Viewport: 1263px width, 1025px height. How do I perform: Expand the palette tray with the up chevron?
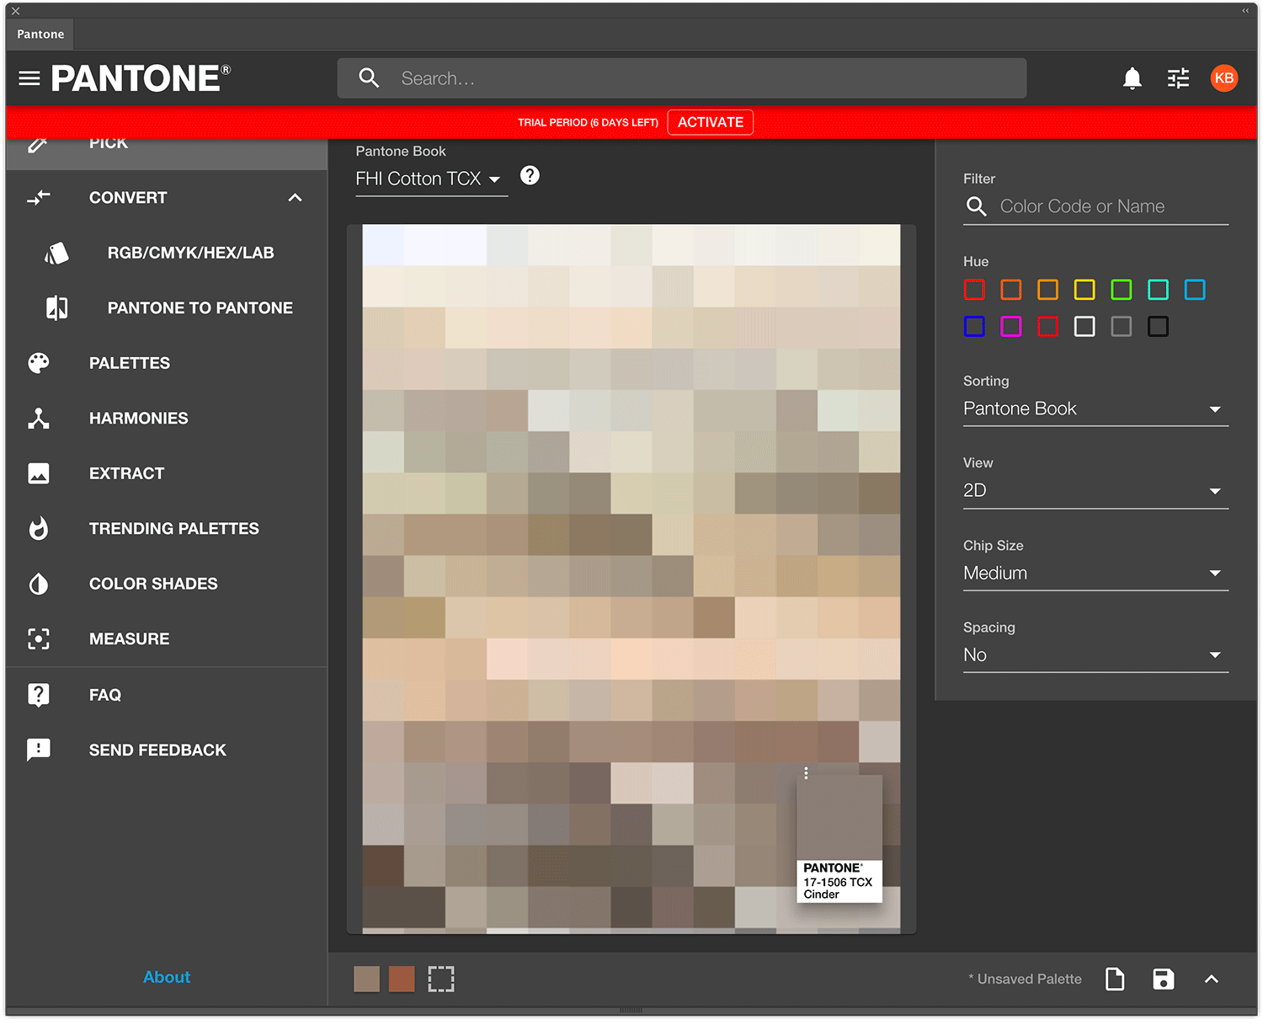click(1212, 979)
